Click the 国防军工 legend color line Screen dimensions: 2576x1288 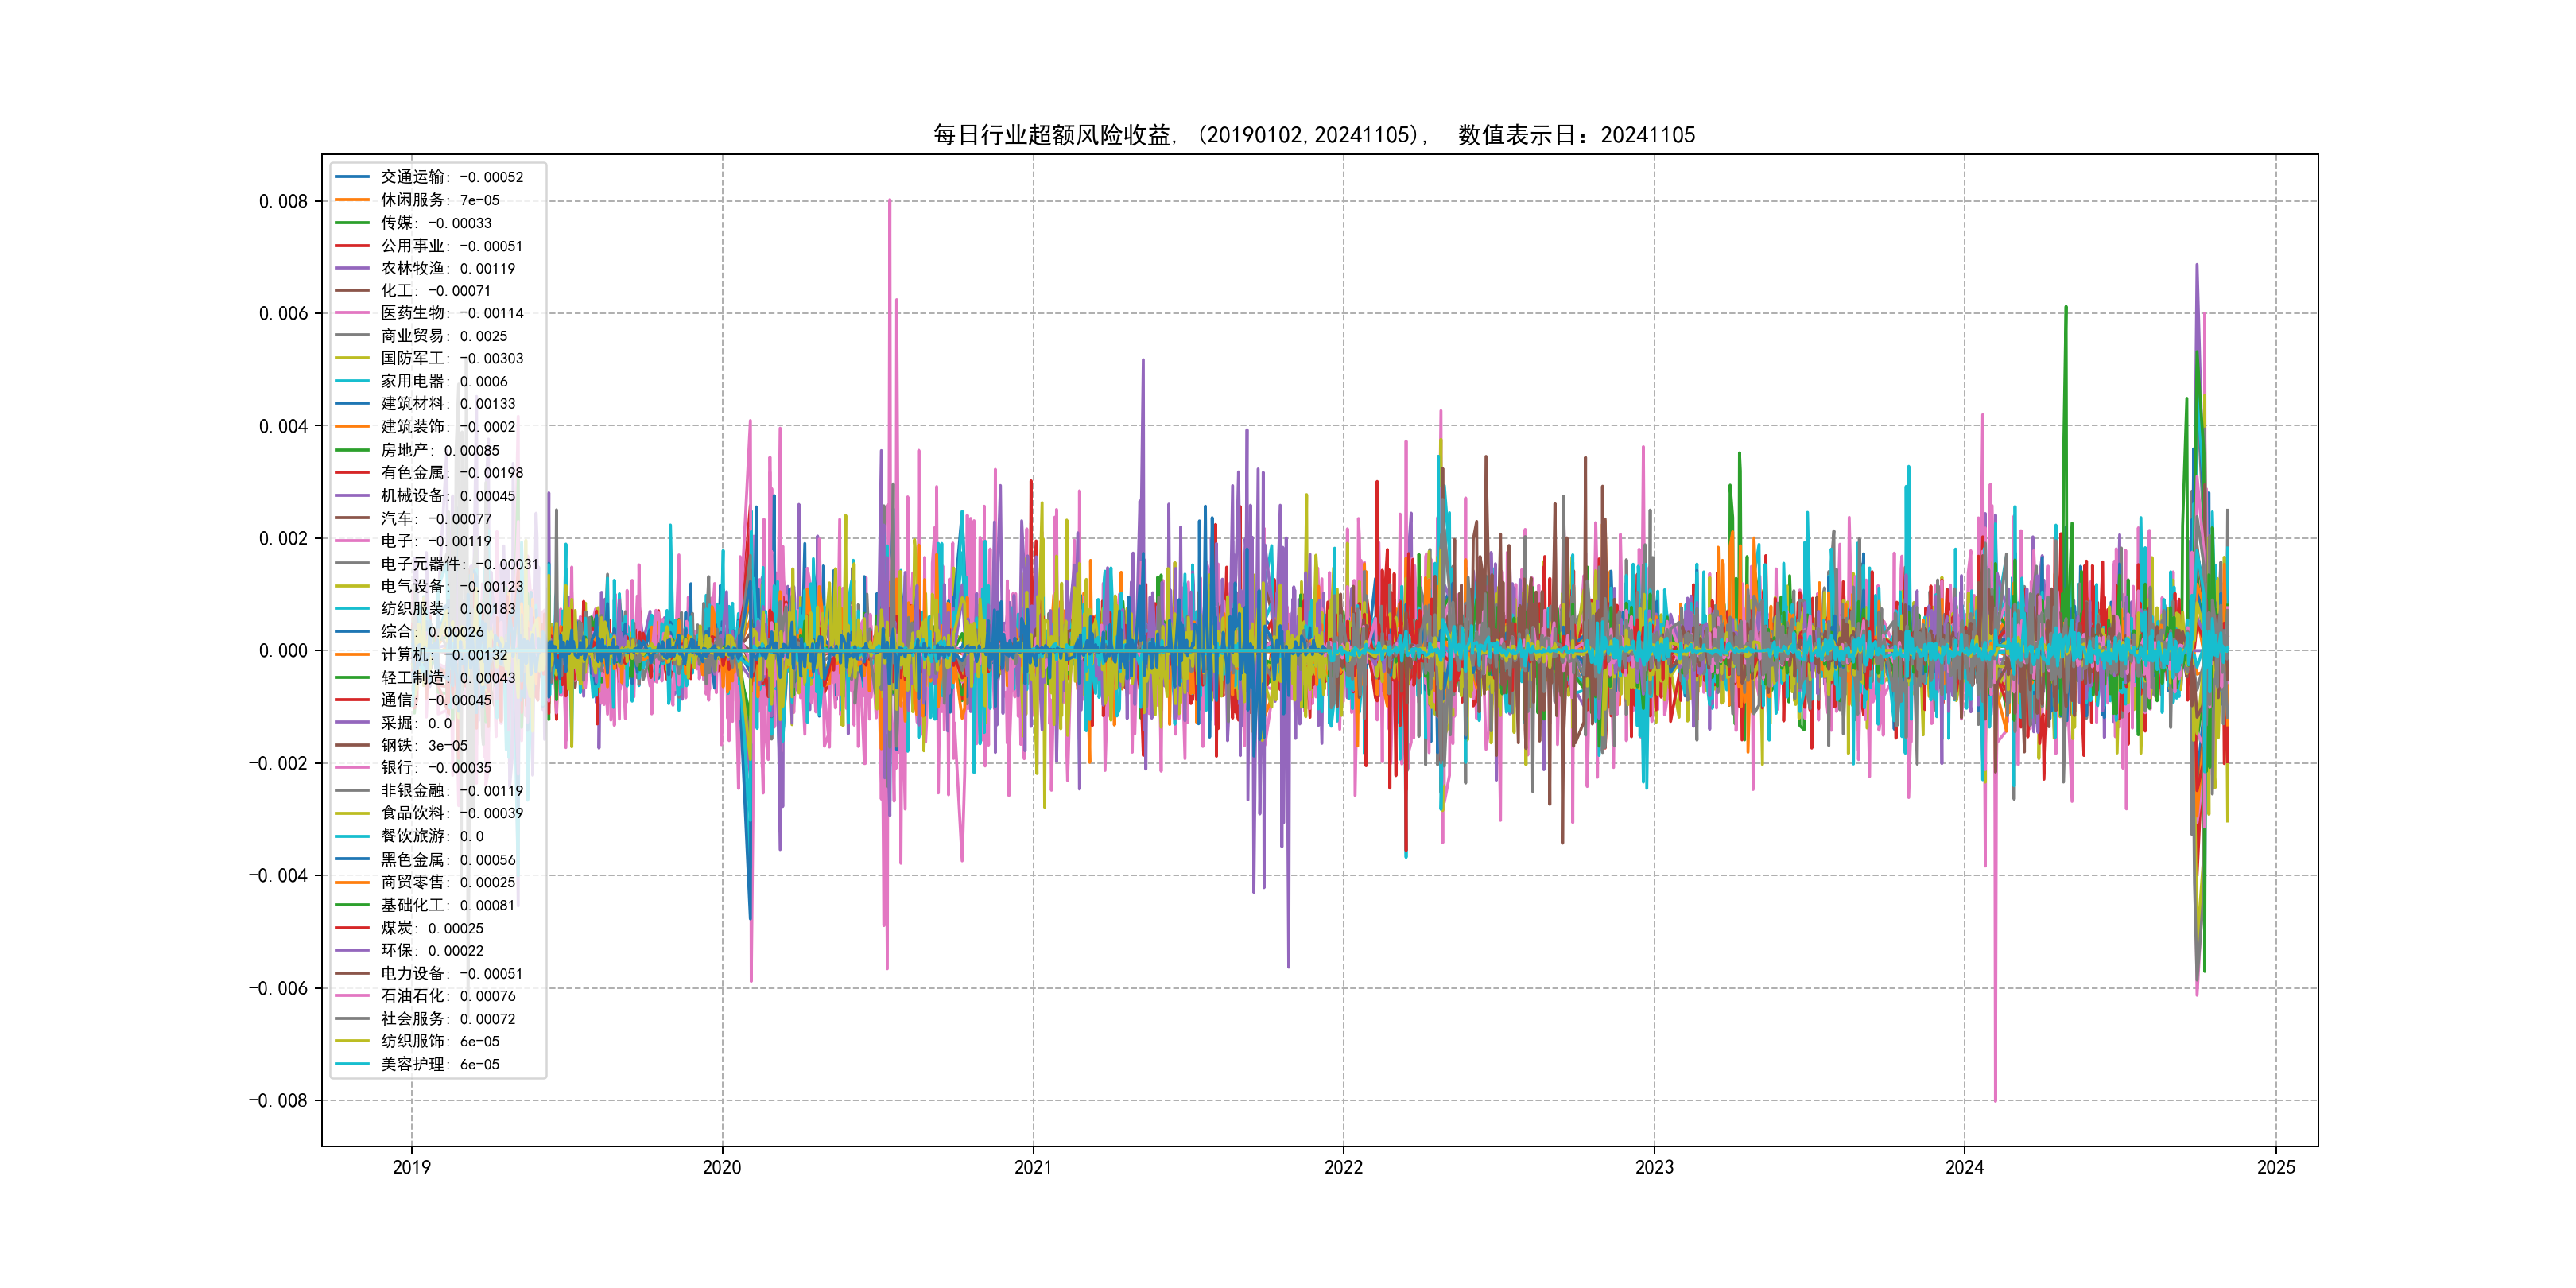pyautogui.click(x=352, y=358)
